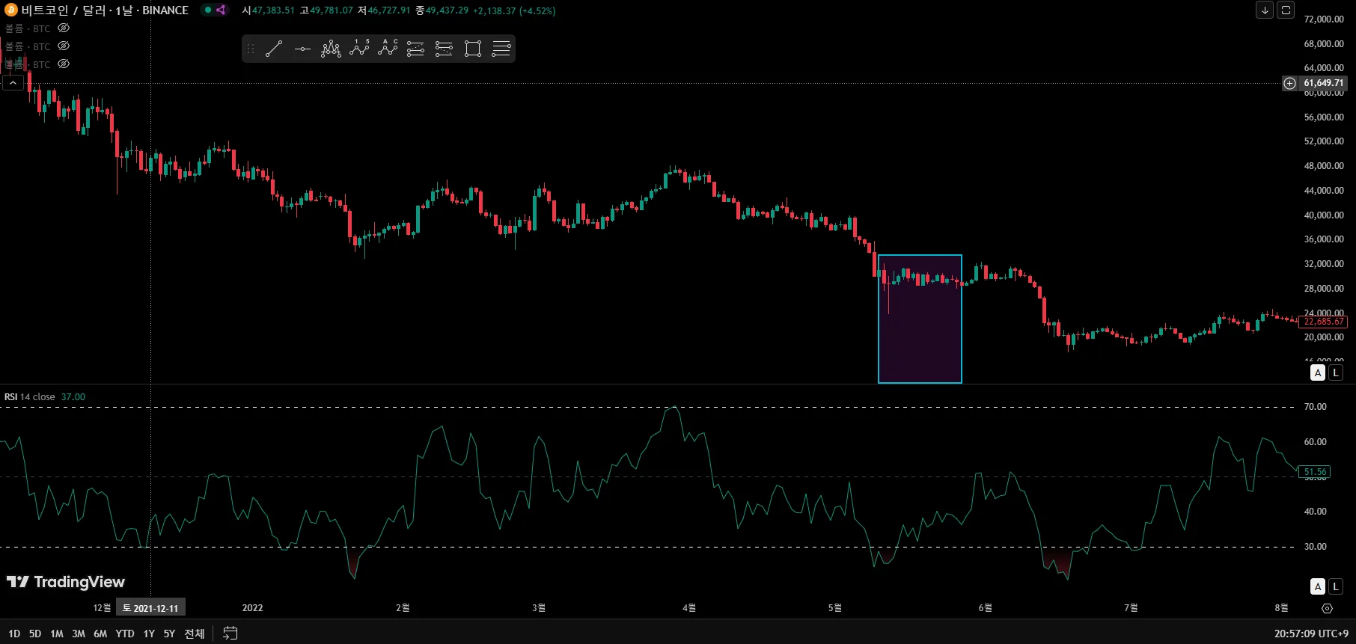
Task: Toggle visibility of the third Volume BTC indicator
Action: point(64,64)
